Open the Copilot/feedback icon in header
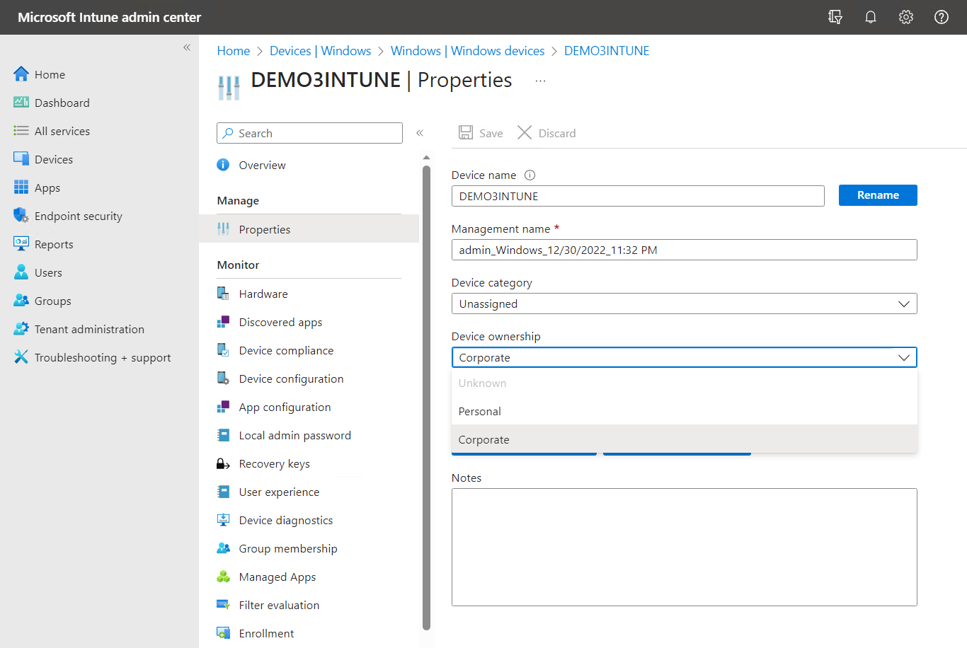The image size is (967, 648). pos(835,17)
